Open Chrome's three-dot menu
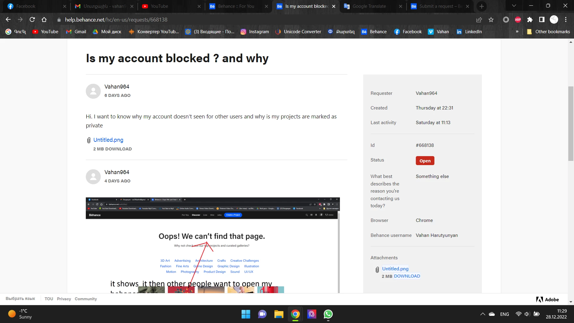Screen dimensions: 574x323 (x=566, y=20)
